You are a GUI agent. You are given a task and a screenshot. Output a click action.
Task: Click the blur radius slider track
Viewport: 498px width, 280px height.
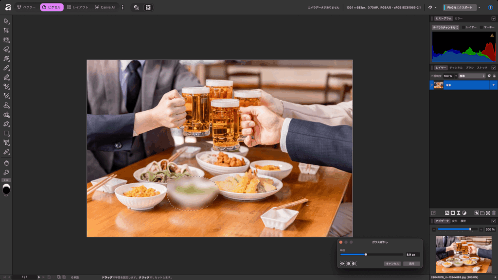[384, 254]
